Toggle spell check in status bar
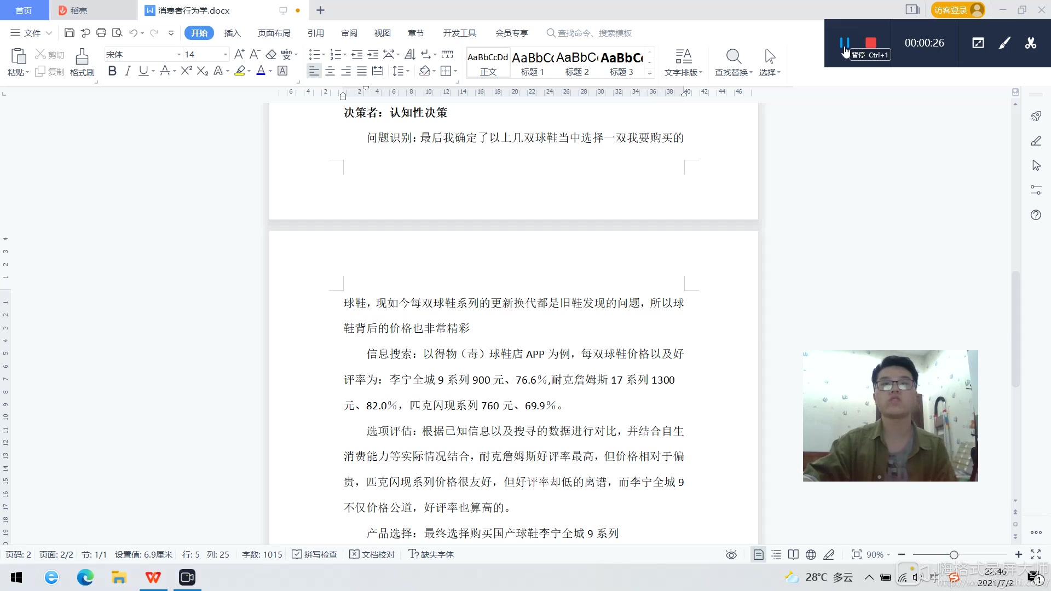The image size is (1051, 591). click(x=315, y=554)
